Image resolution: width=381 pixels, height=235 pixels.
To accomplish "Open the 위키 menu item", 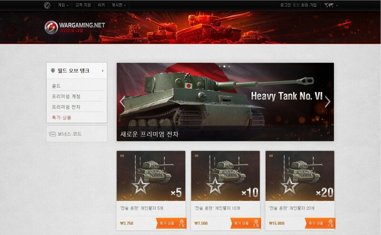I will pos(101,5).
